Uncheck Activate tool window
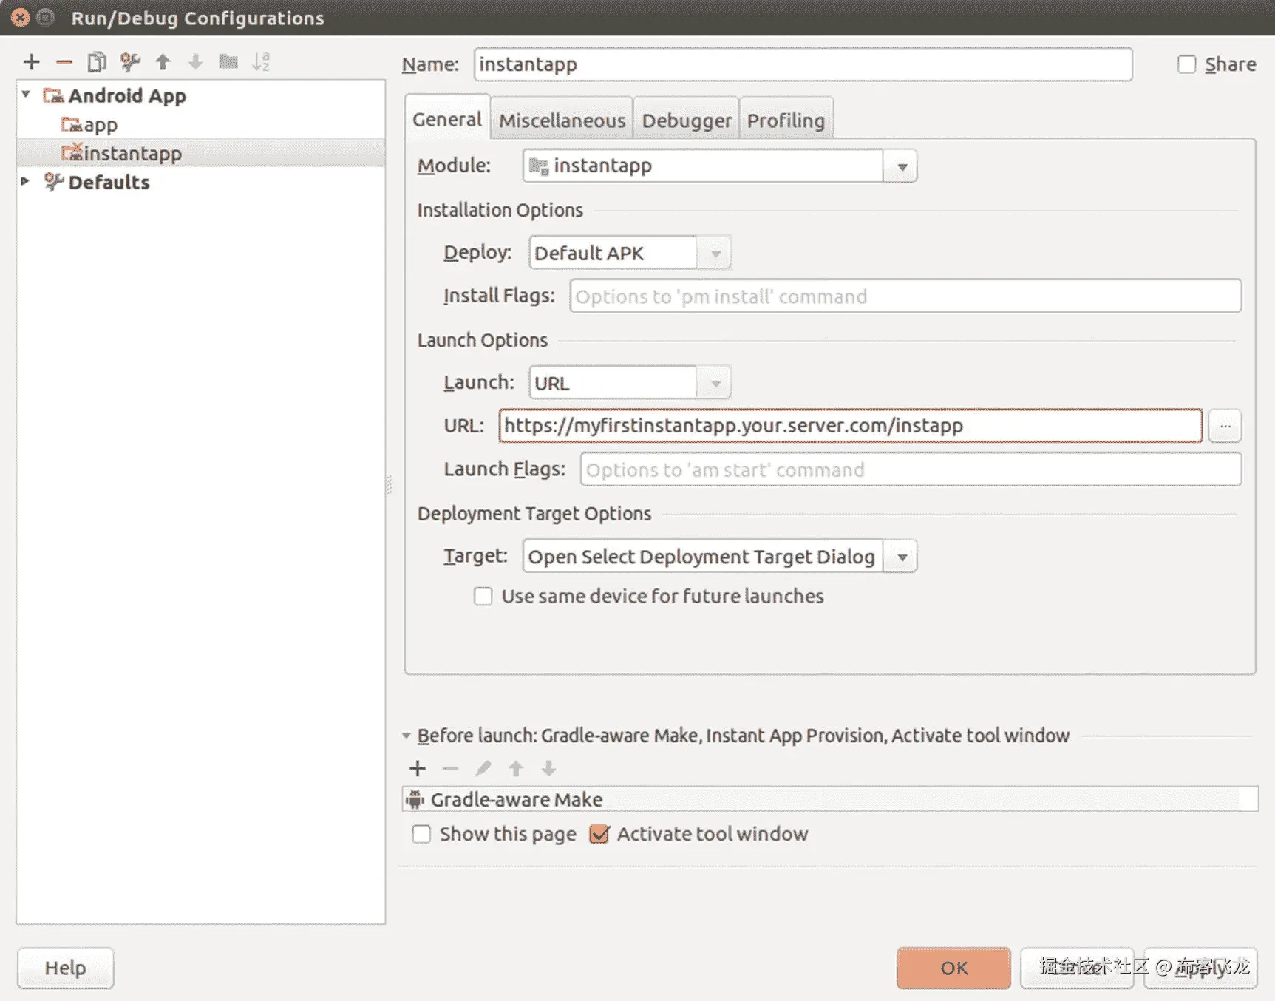This screenshot has height=1001, width=1275. tap(599, 834)
